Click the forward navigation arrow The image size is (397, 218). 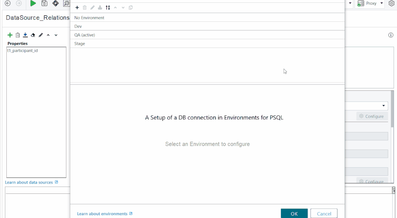click(x=19, y=3)
